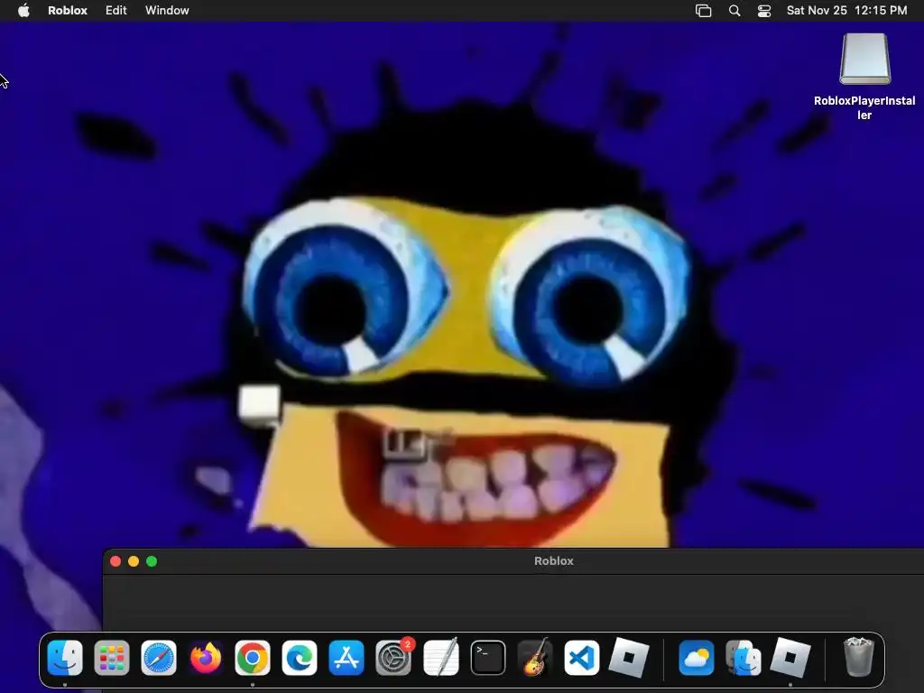Open Finder from the dock
The height and width of the screenshot is (693, 924).
pyautogui.click(x=65, y=657)
